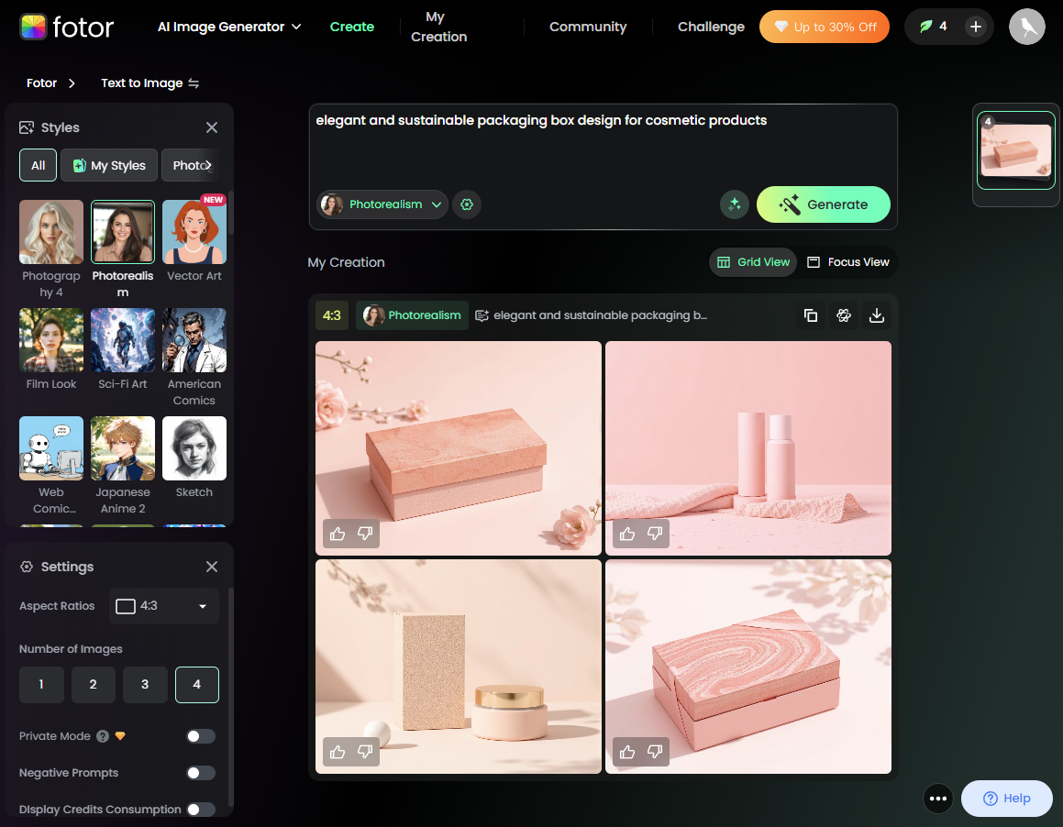The image size is (1063, 827).
Task: Click the Generate button
Action: point(823,204)
